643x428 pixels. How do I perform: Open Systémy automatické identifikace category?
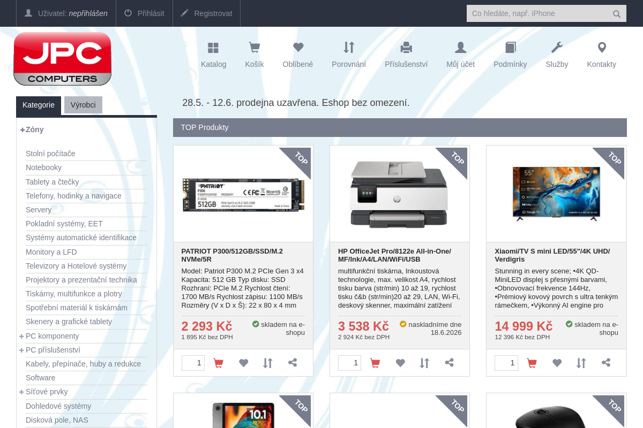[x=81, y=238]
